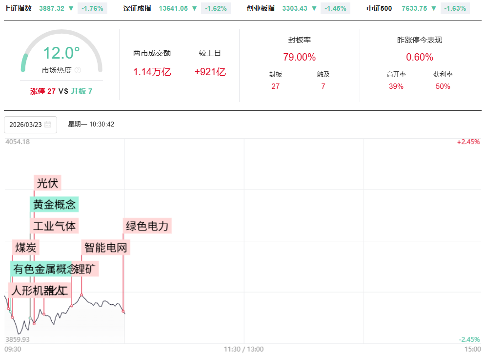Viewport: 486px width, 357px height.
Task: Click down arrow beside 中证500 value
Action: pyautogui.click(x=434, y=8)
